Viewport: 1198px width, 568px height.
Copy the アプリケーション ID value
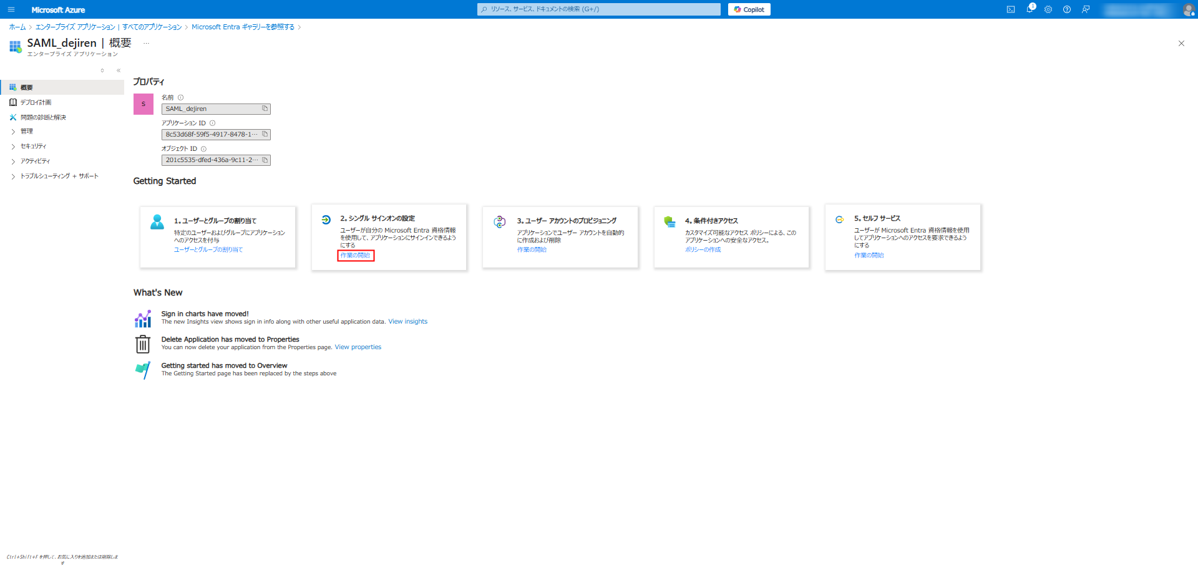(265, 134)
